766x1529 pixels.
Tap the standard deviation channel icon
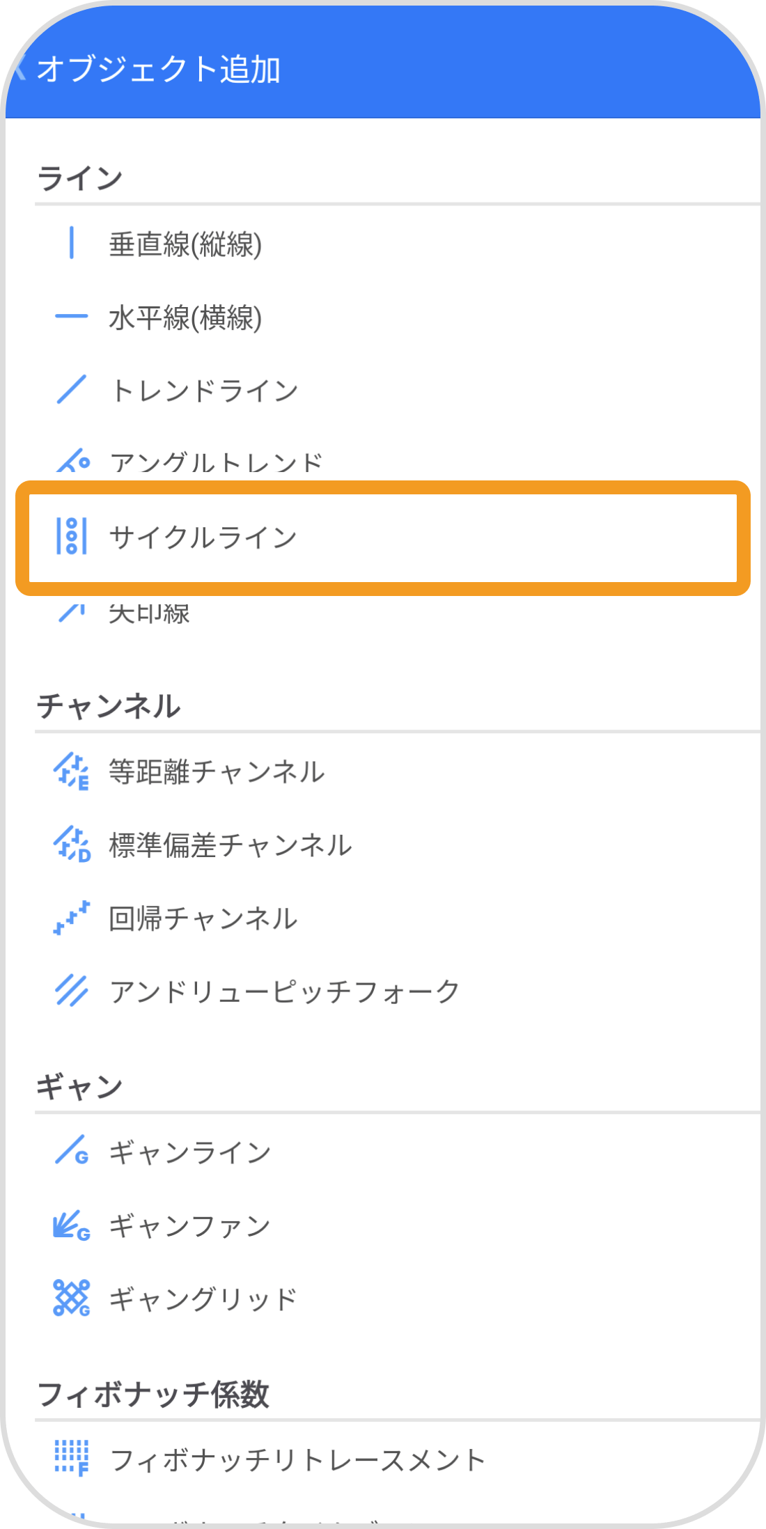click(72, 845)
